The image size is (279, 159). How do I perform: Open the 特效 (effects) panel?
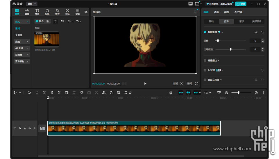[x=57, y=12]
